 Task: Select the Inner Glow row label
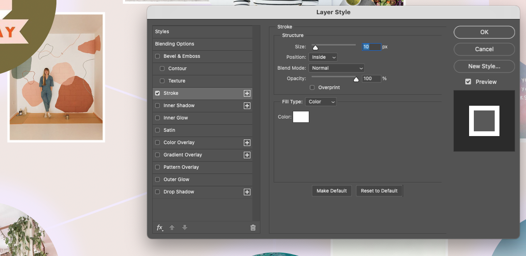coord(176,118)
